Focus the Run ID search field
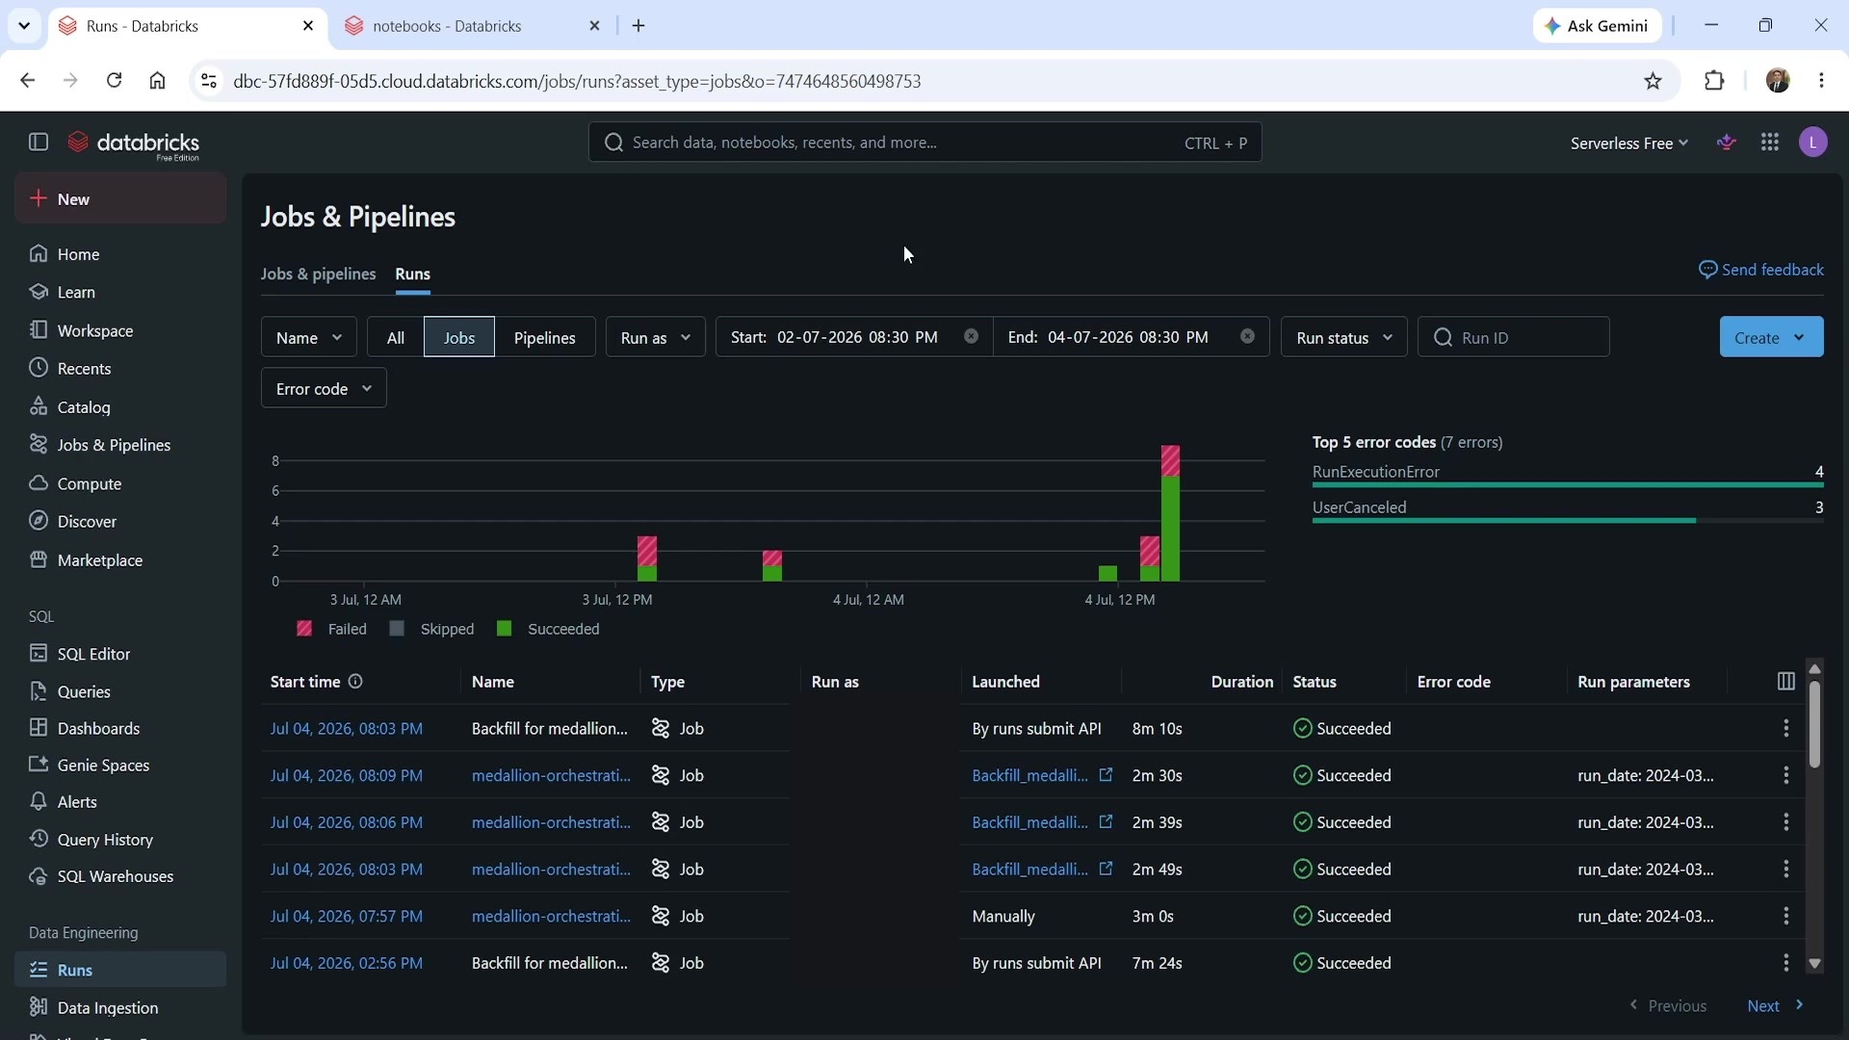This screenshot has height=1040, width=1849. coord(1513,337)
